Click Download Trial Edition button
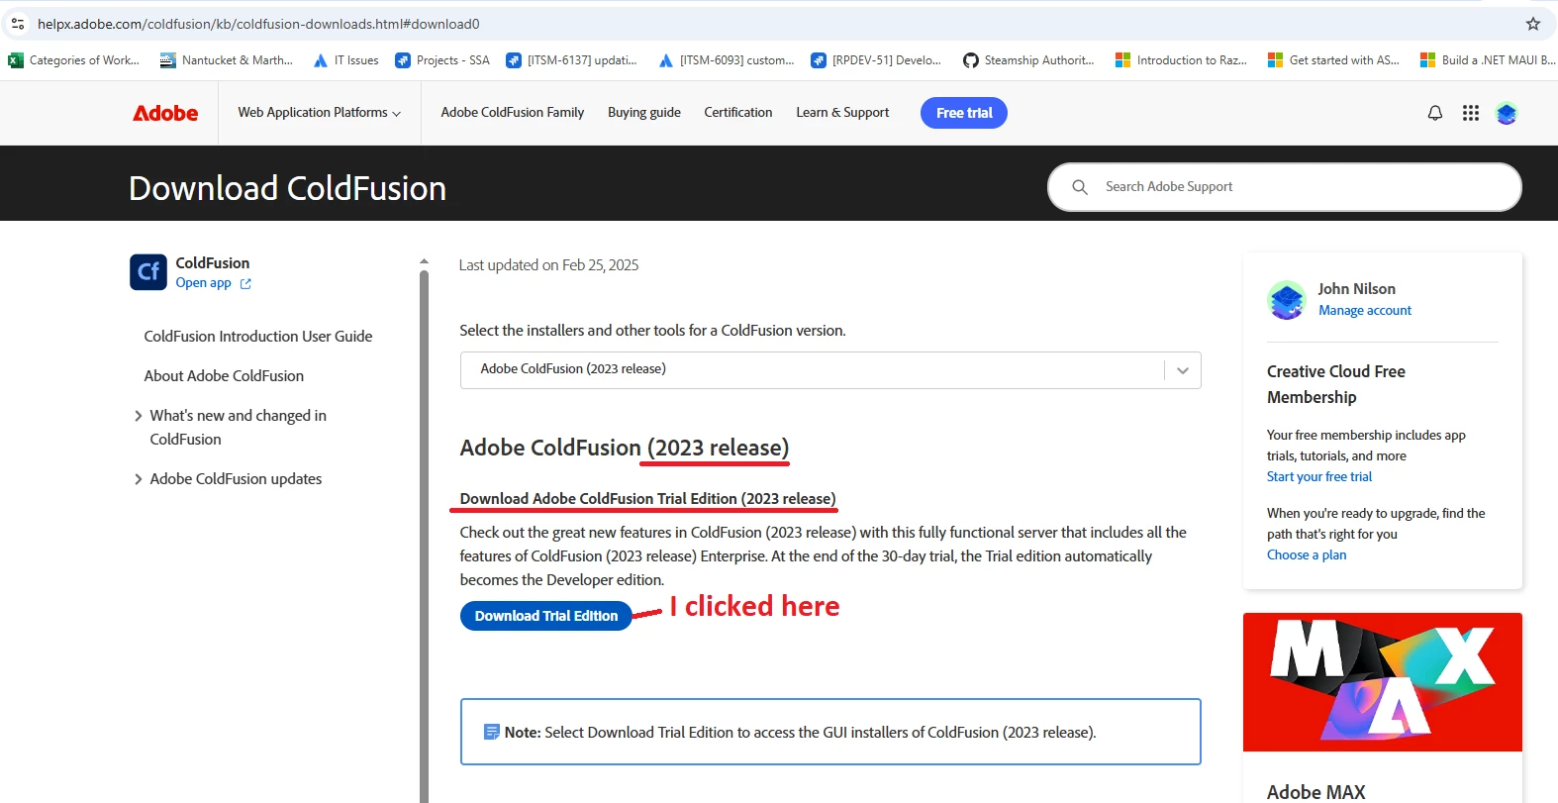The height and width of the screenshot is (803, 1558). [x=546, y=616]
